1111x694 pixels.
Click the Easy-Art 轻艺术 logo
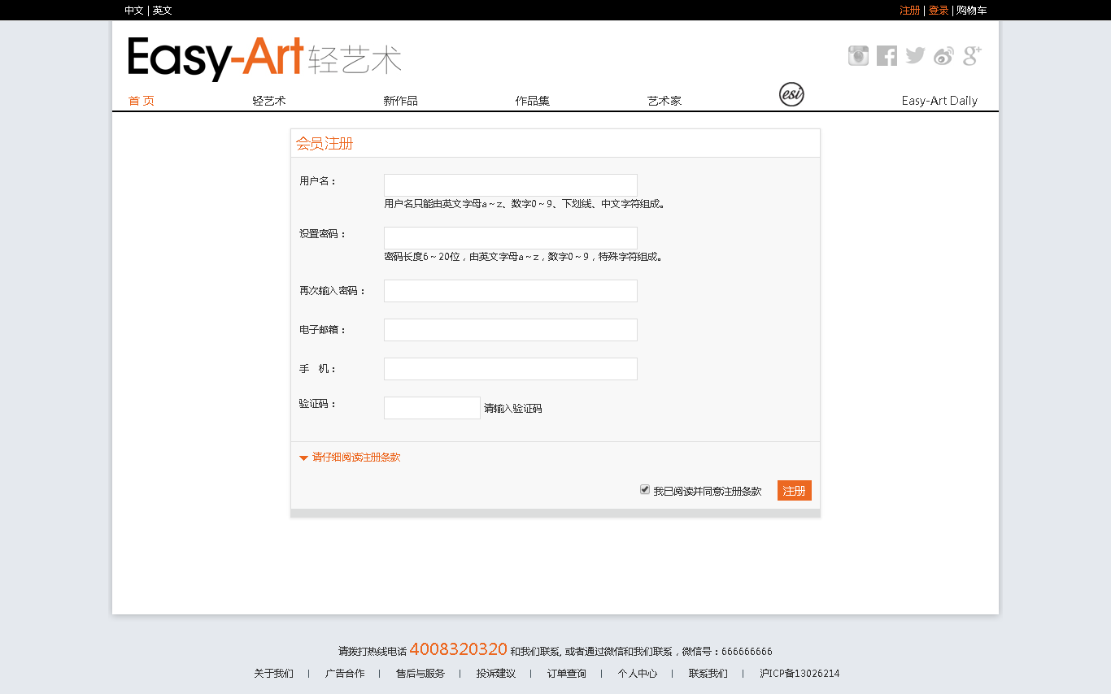pos(264,59)
